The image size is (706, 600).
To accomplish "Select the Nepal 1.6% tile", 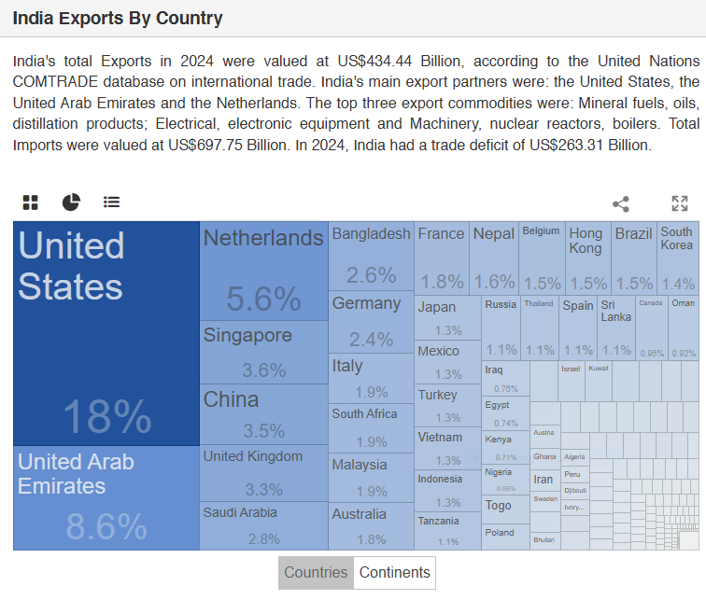I will click(494, 258).
